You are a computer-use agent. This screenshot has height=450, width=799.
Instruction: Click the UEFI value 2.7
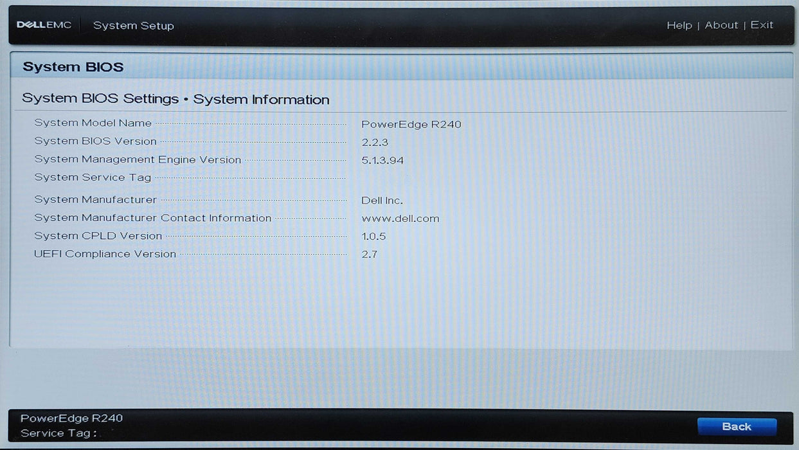click(369, 255)
